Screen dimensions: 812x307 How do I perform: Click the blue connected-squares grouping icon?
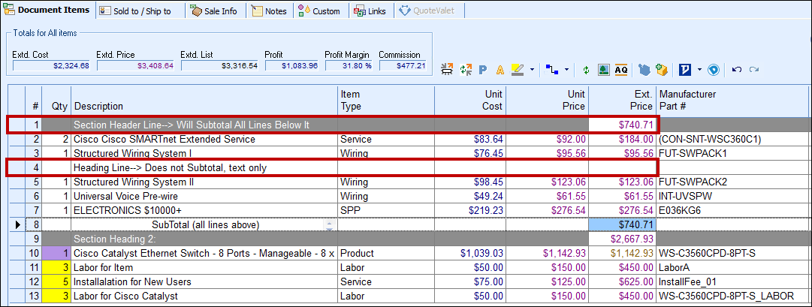553,70
